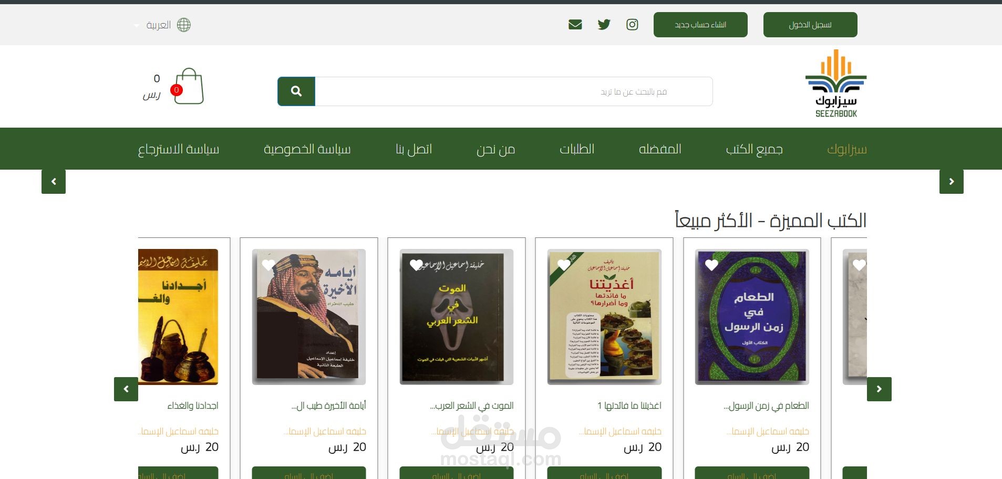Click the top banner slider right arrow
This screenshot has height=479, width=1002.
(x=952, y=182)
